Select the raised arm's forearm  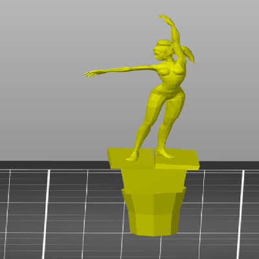pyautogui.click(x=175, y=32)
